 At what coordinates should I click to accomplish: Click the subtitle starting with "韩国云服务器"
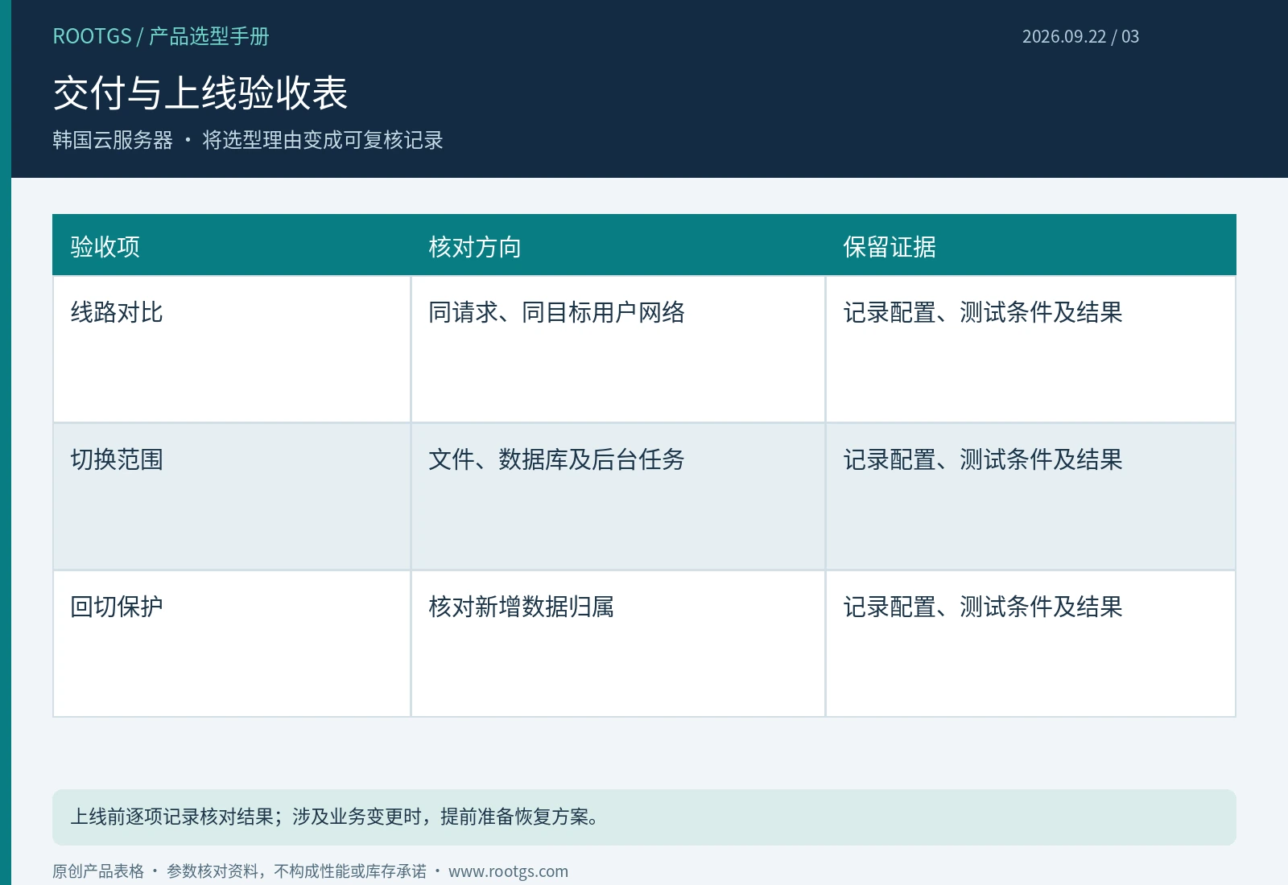248,140
